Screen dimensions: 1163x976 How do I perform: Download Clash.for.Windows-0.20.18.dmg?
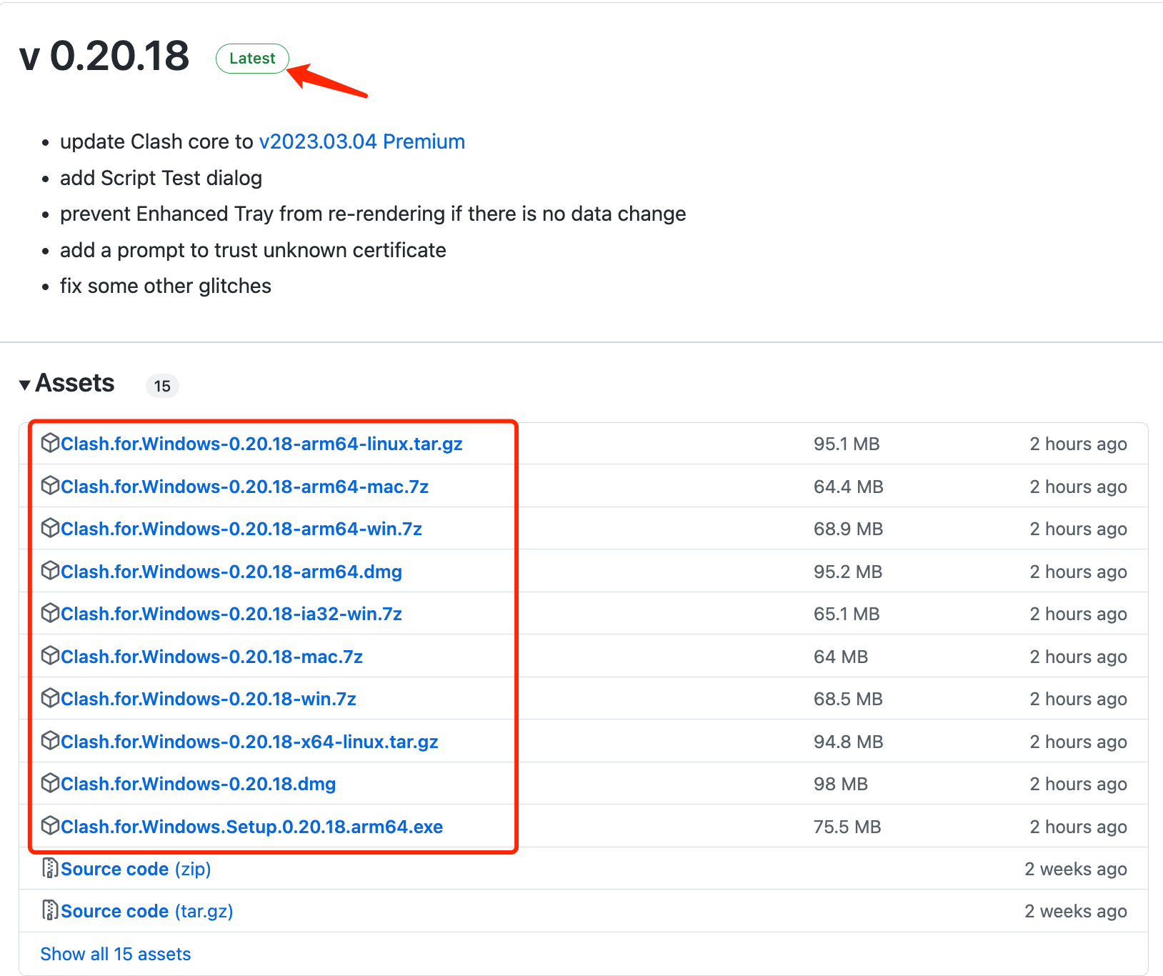pos(198,783)
